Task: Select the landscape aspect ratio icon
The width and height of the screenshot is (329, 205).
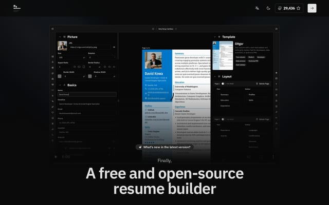Action: [79, 67]
